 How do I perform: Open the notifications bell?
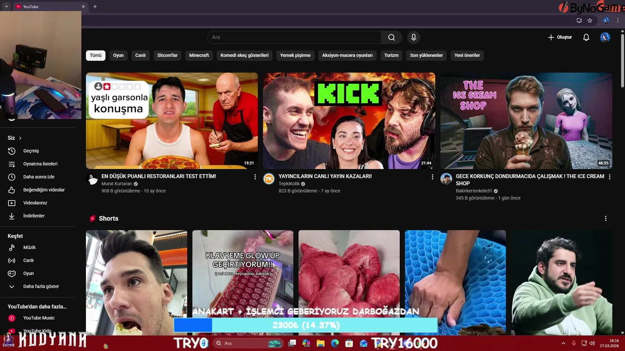tap(586, 38)
